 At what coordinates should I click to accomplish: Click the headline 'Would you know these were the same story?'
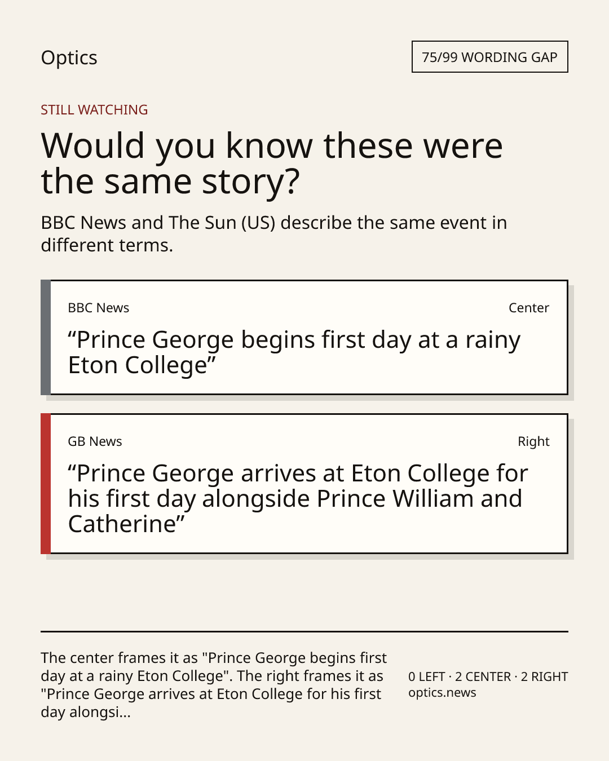tap(272, 163)
